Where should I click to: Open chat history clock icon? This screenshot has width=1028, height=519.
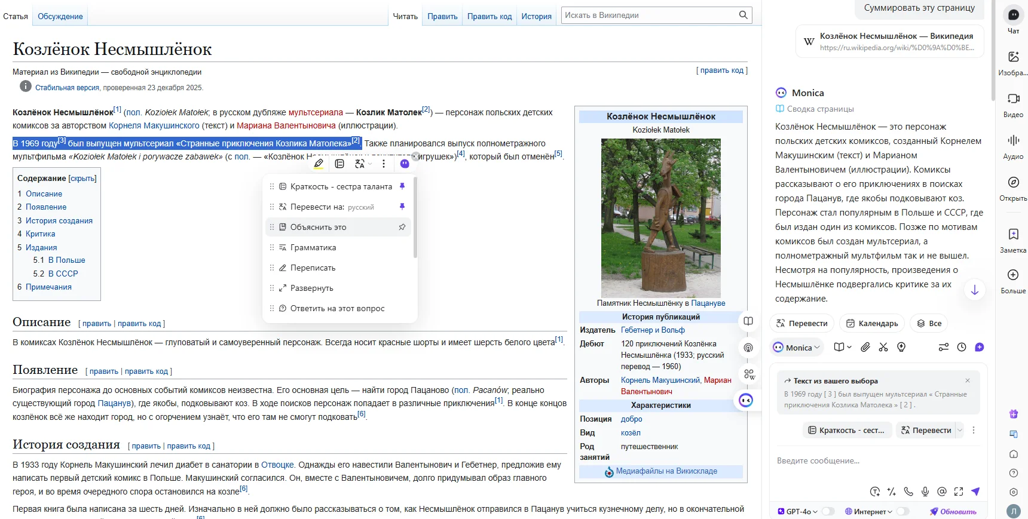[x=962, y=347]
